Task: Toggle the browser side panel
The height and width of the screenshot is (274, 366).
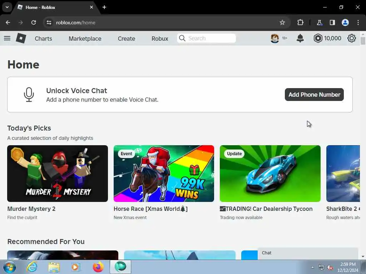Action: tap(332, 22)
